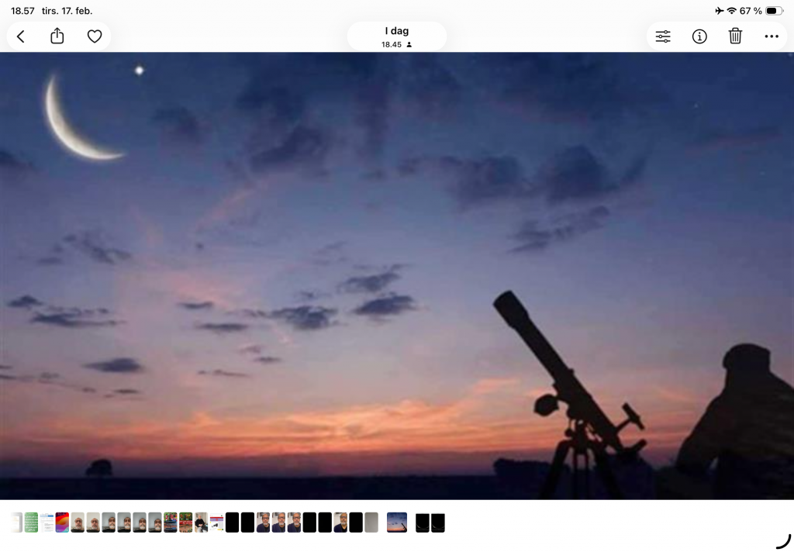Image resolution: width=794 pixels, height=552 pixels.
Task: Delete the photo using the trash icon
Action: pos(735,36)
